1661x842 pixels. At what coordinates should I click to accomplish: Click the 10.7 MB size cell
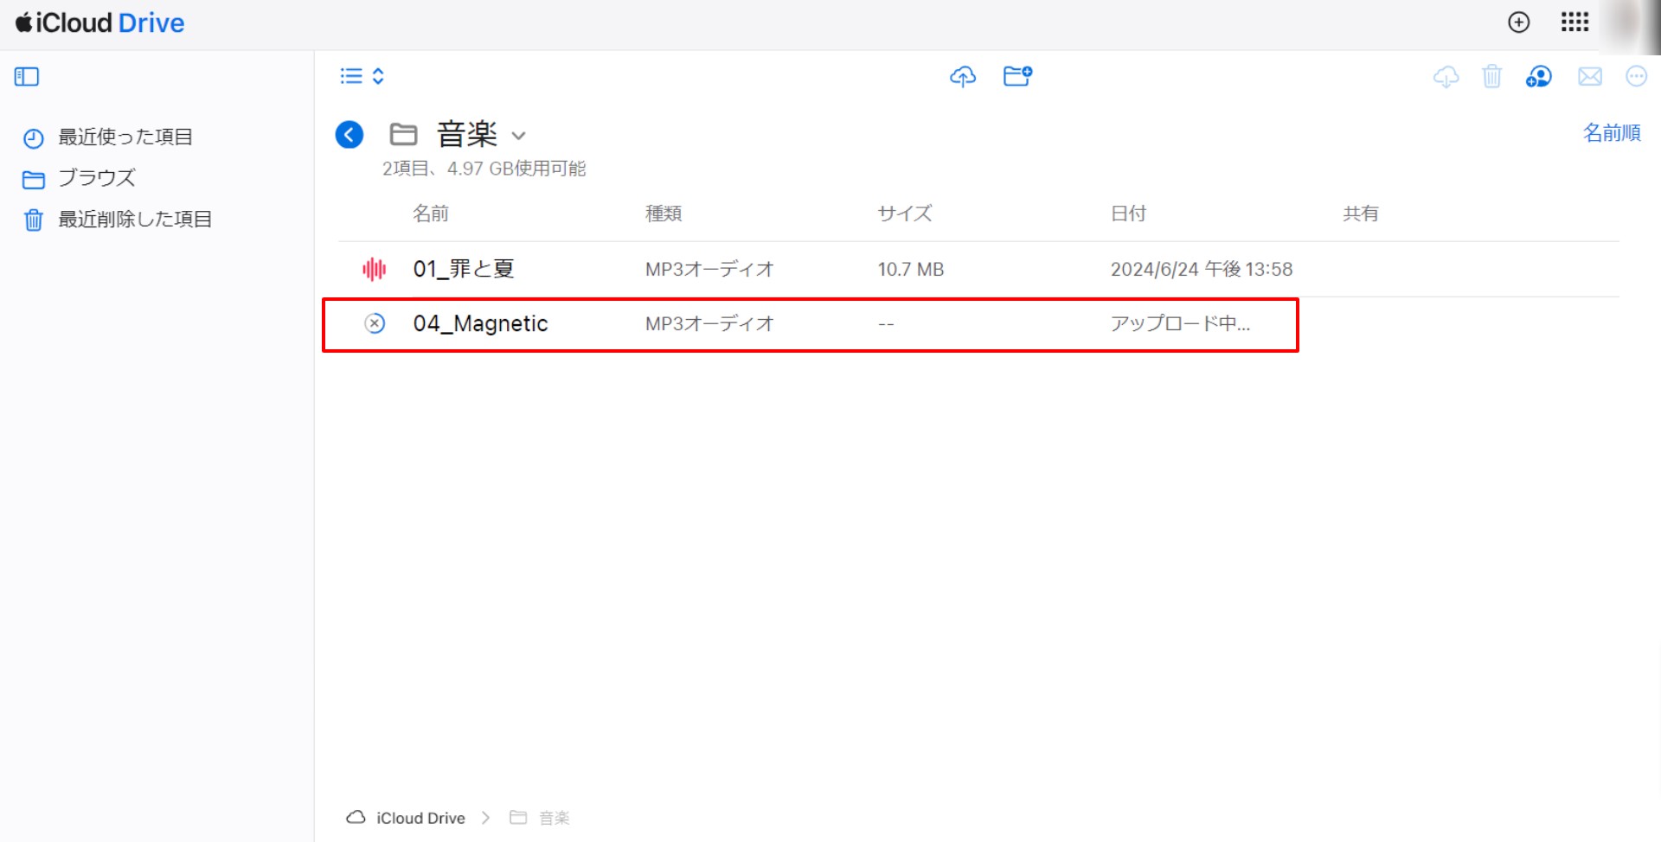click(910, 270)
